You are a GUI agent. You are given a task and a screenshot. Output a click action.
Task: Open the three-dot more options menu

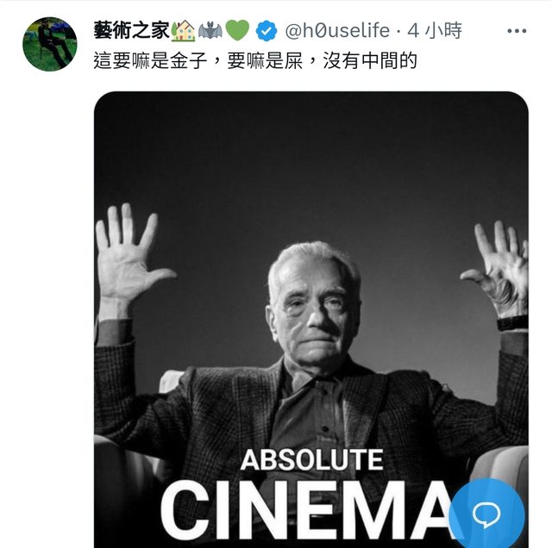pos(517,31)
